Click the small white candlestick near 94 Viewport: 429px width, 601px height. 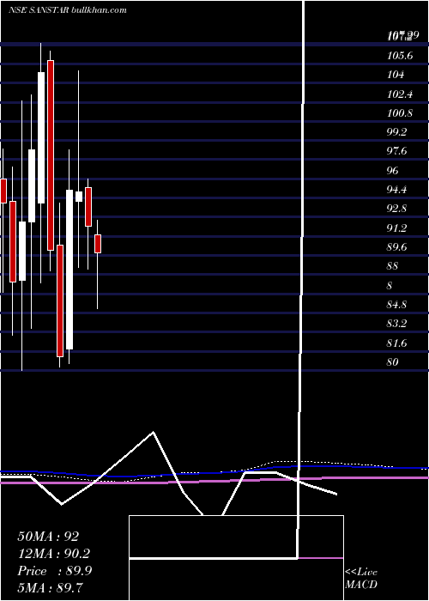pos(79,197)
